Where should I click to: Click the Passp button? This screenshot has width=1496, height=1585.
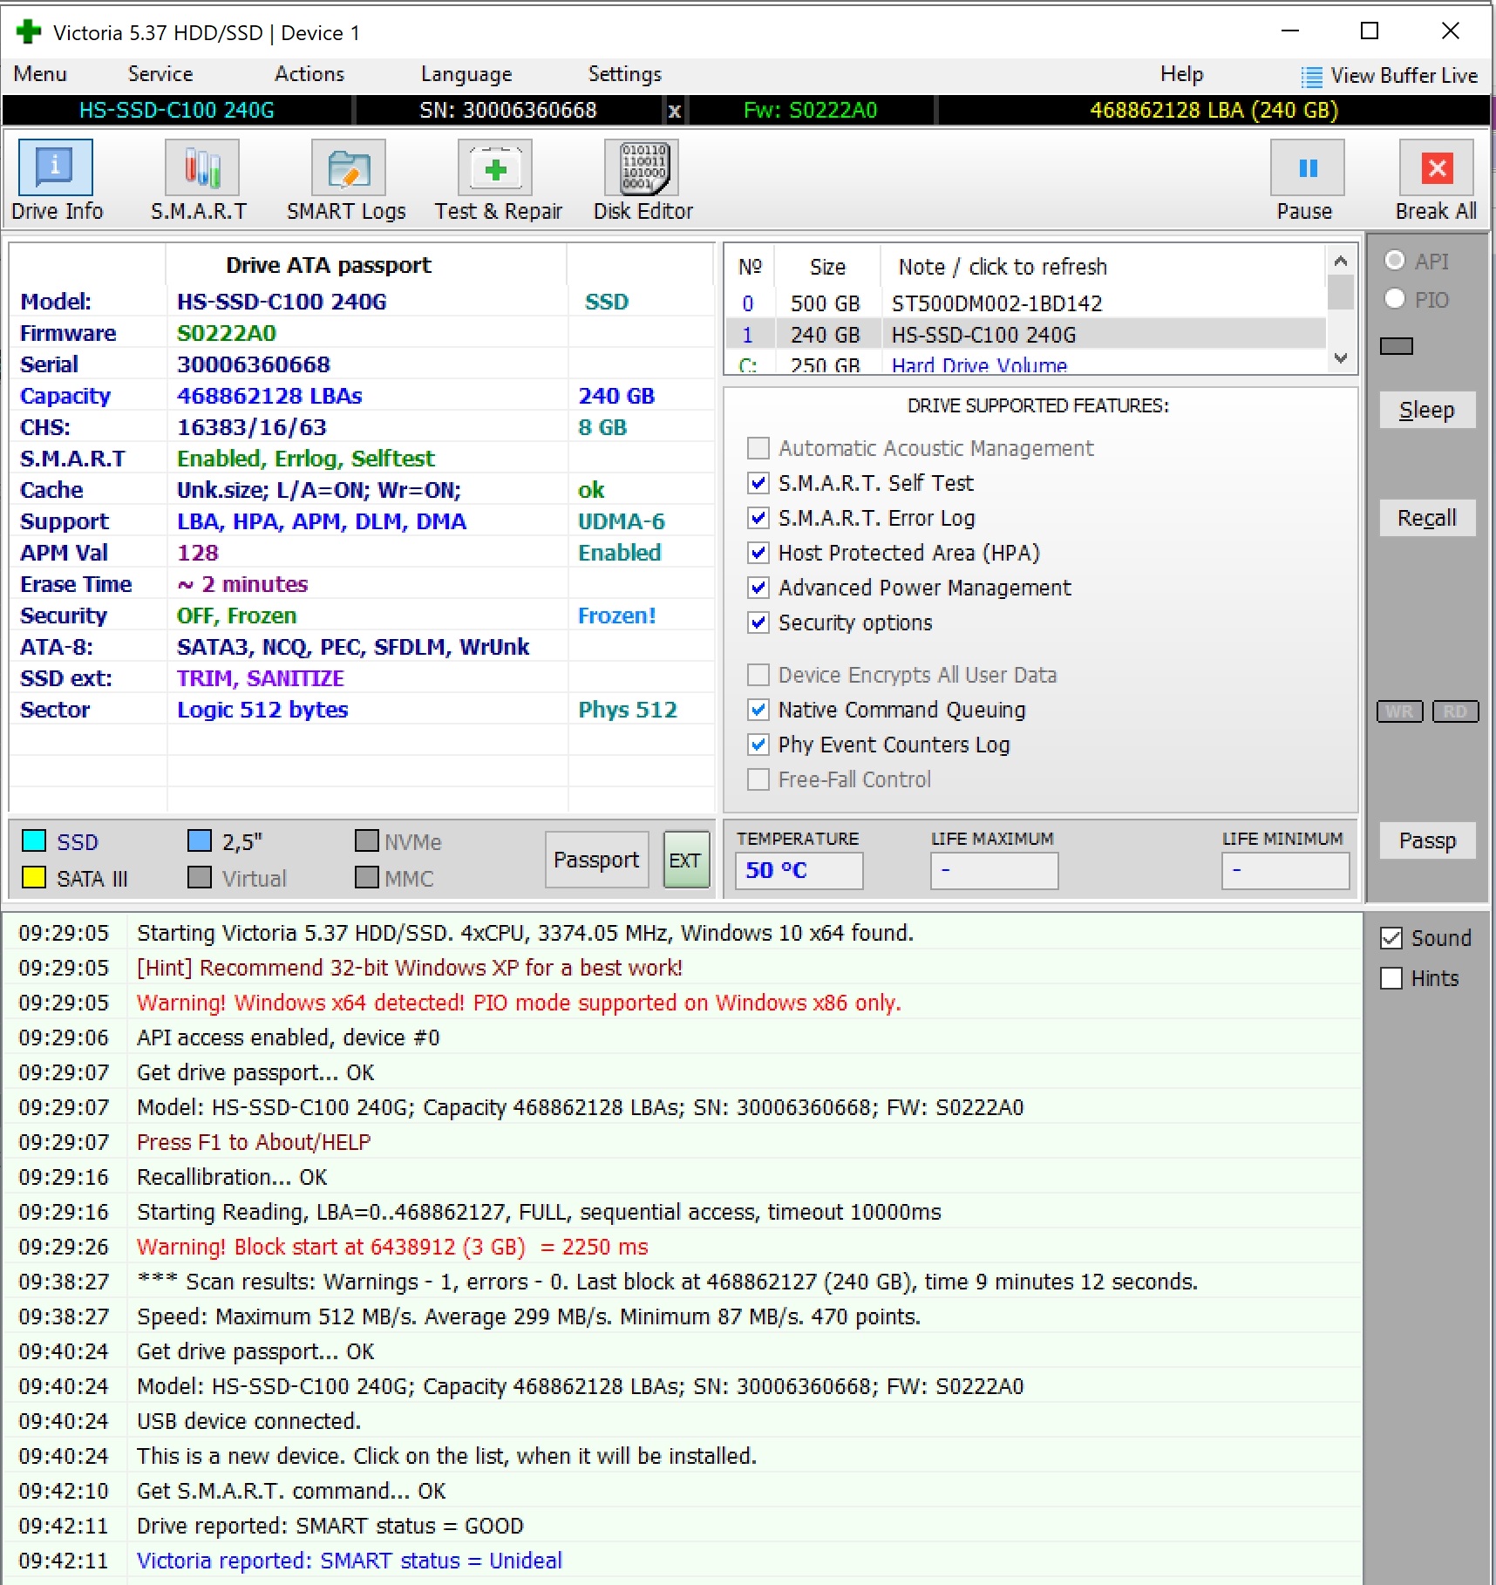coord(1427,840)
